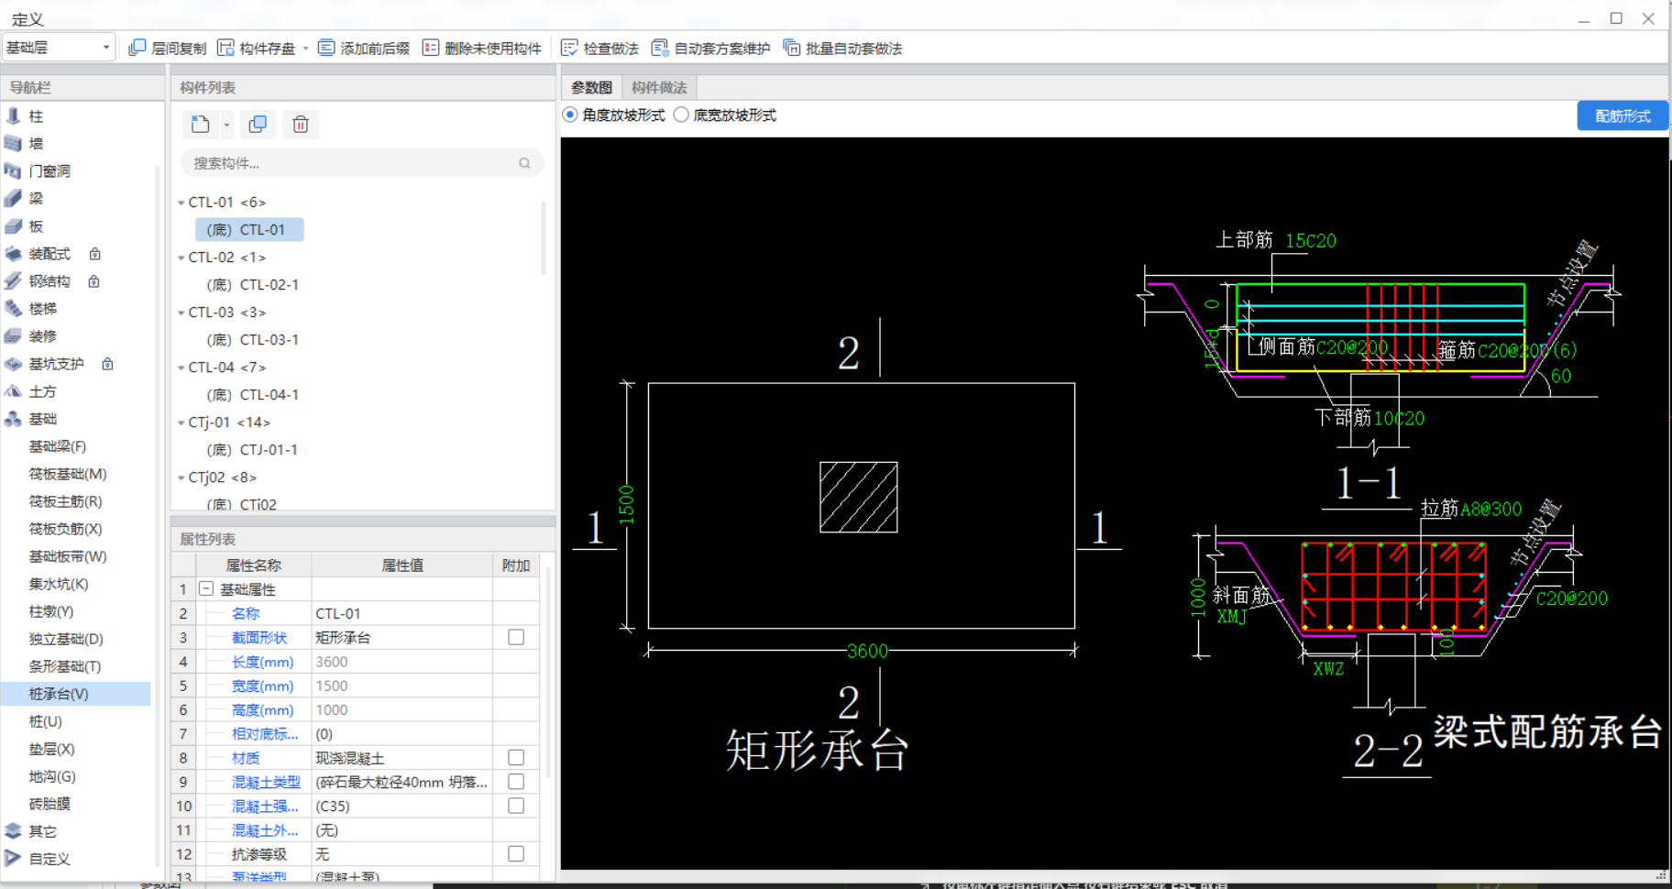Viewport: 1672px width, 889px height.
Task: Select the 装配式 category icon
Action: [x=13, y=253]
